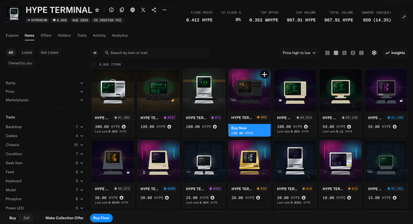Open the collection website globe icon
Image resolution: width=413 pixels, height=224 pixels.
pos(132,10)
